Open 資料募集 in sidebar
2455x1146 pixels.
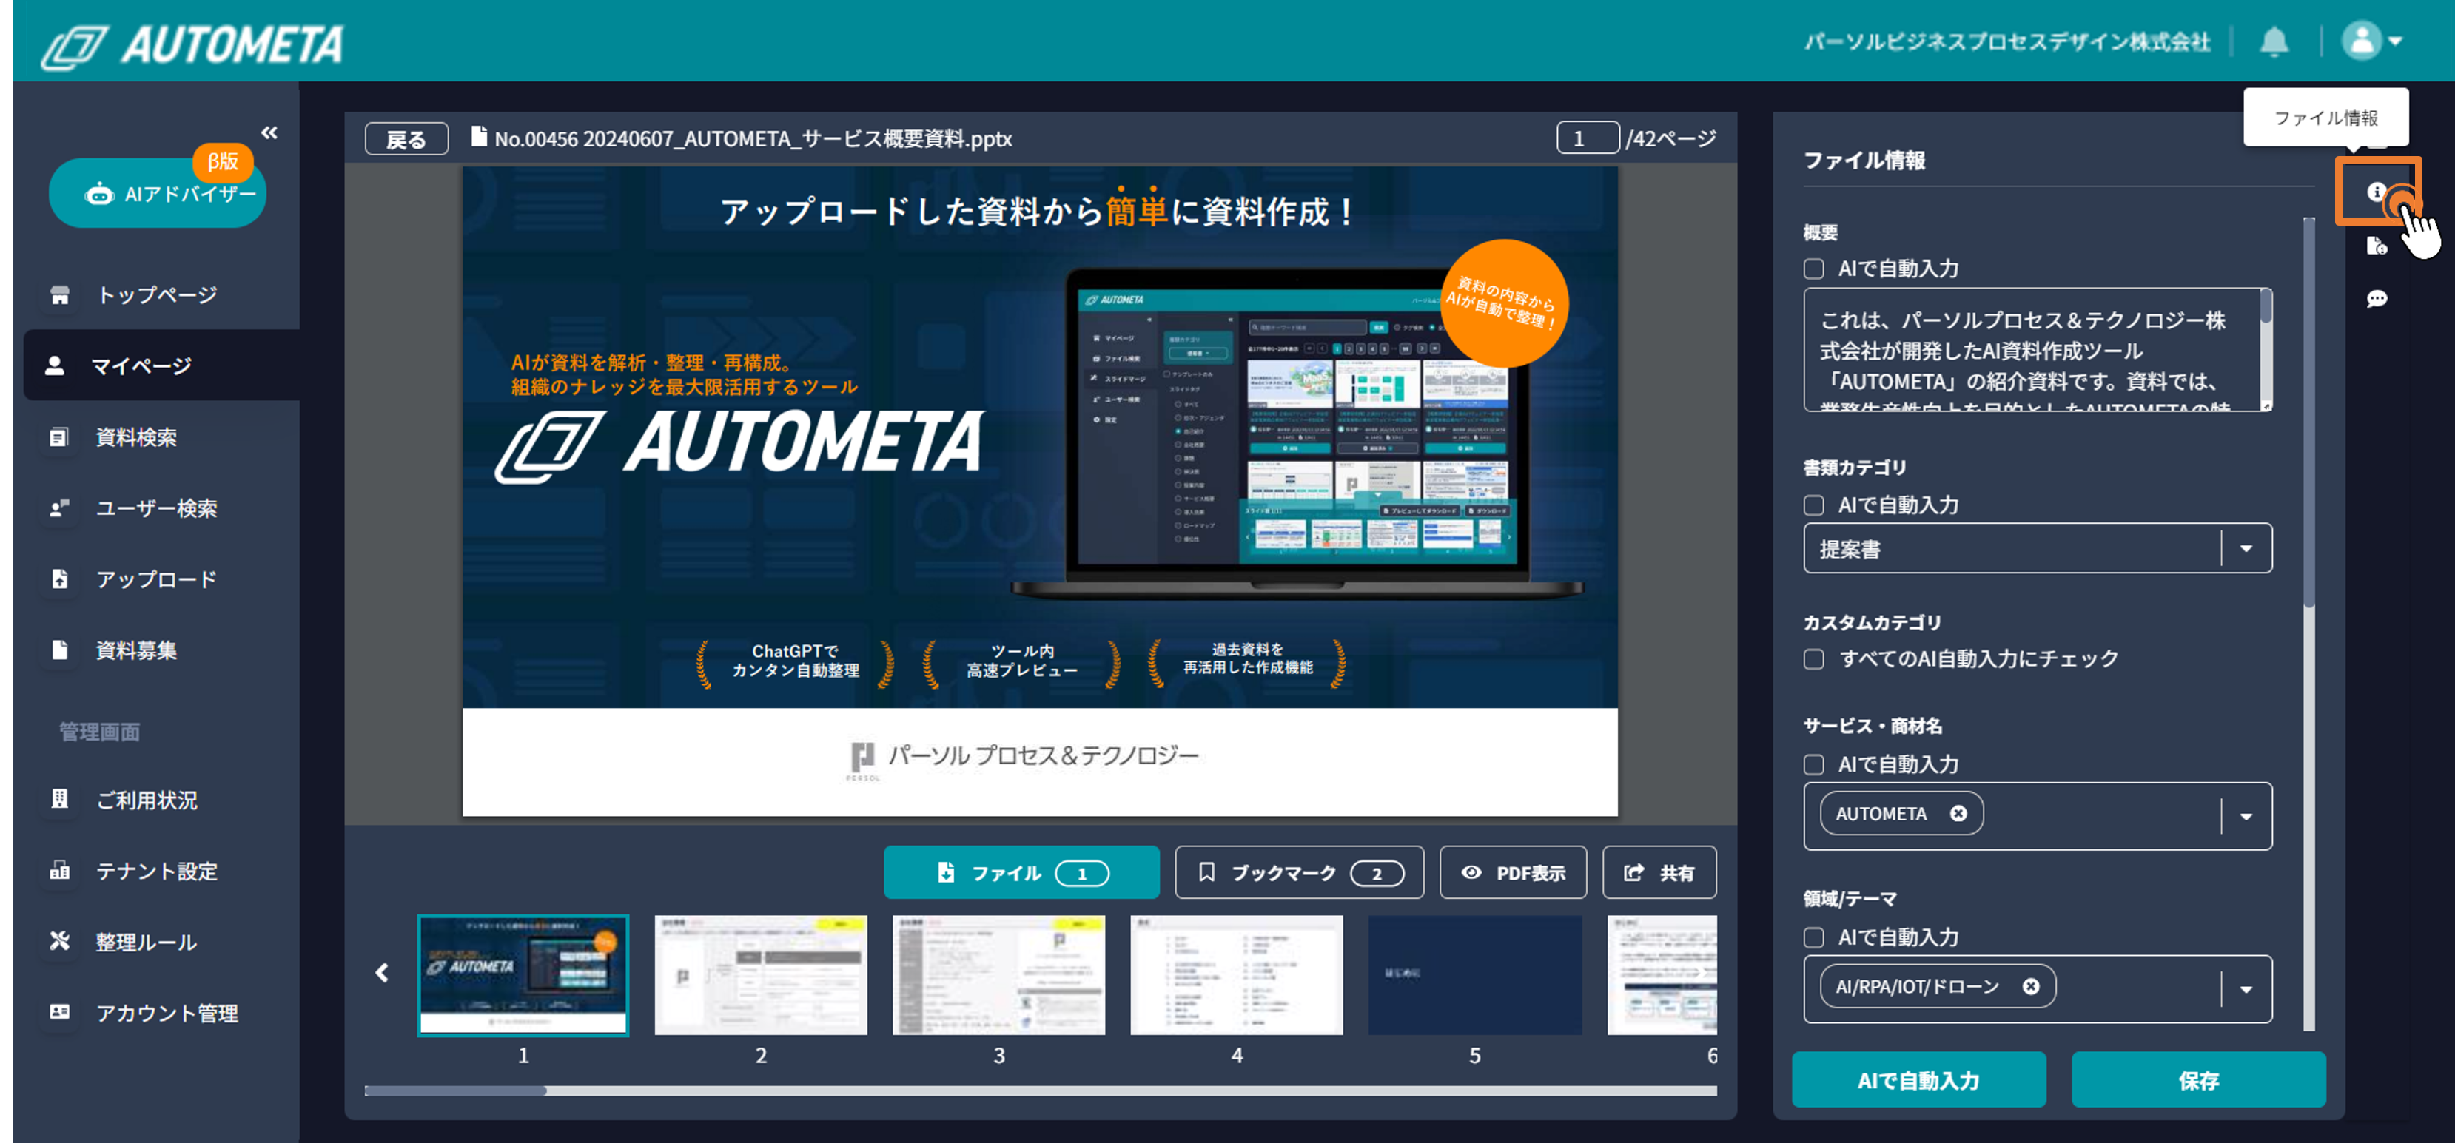tap(136, 650)
